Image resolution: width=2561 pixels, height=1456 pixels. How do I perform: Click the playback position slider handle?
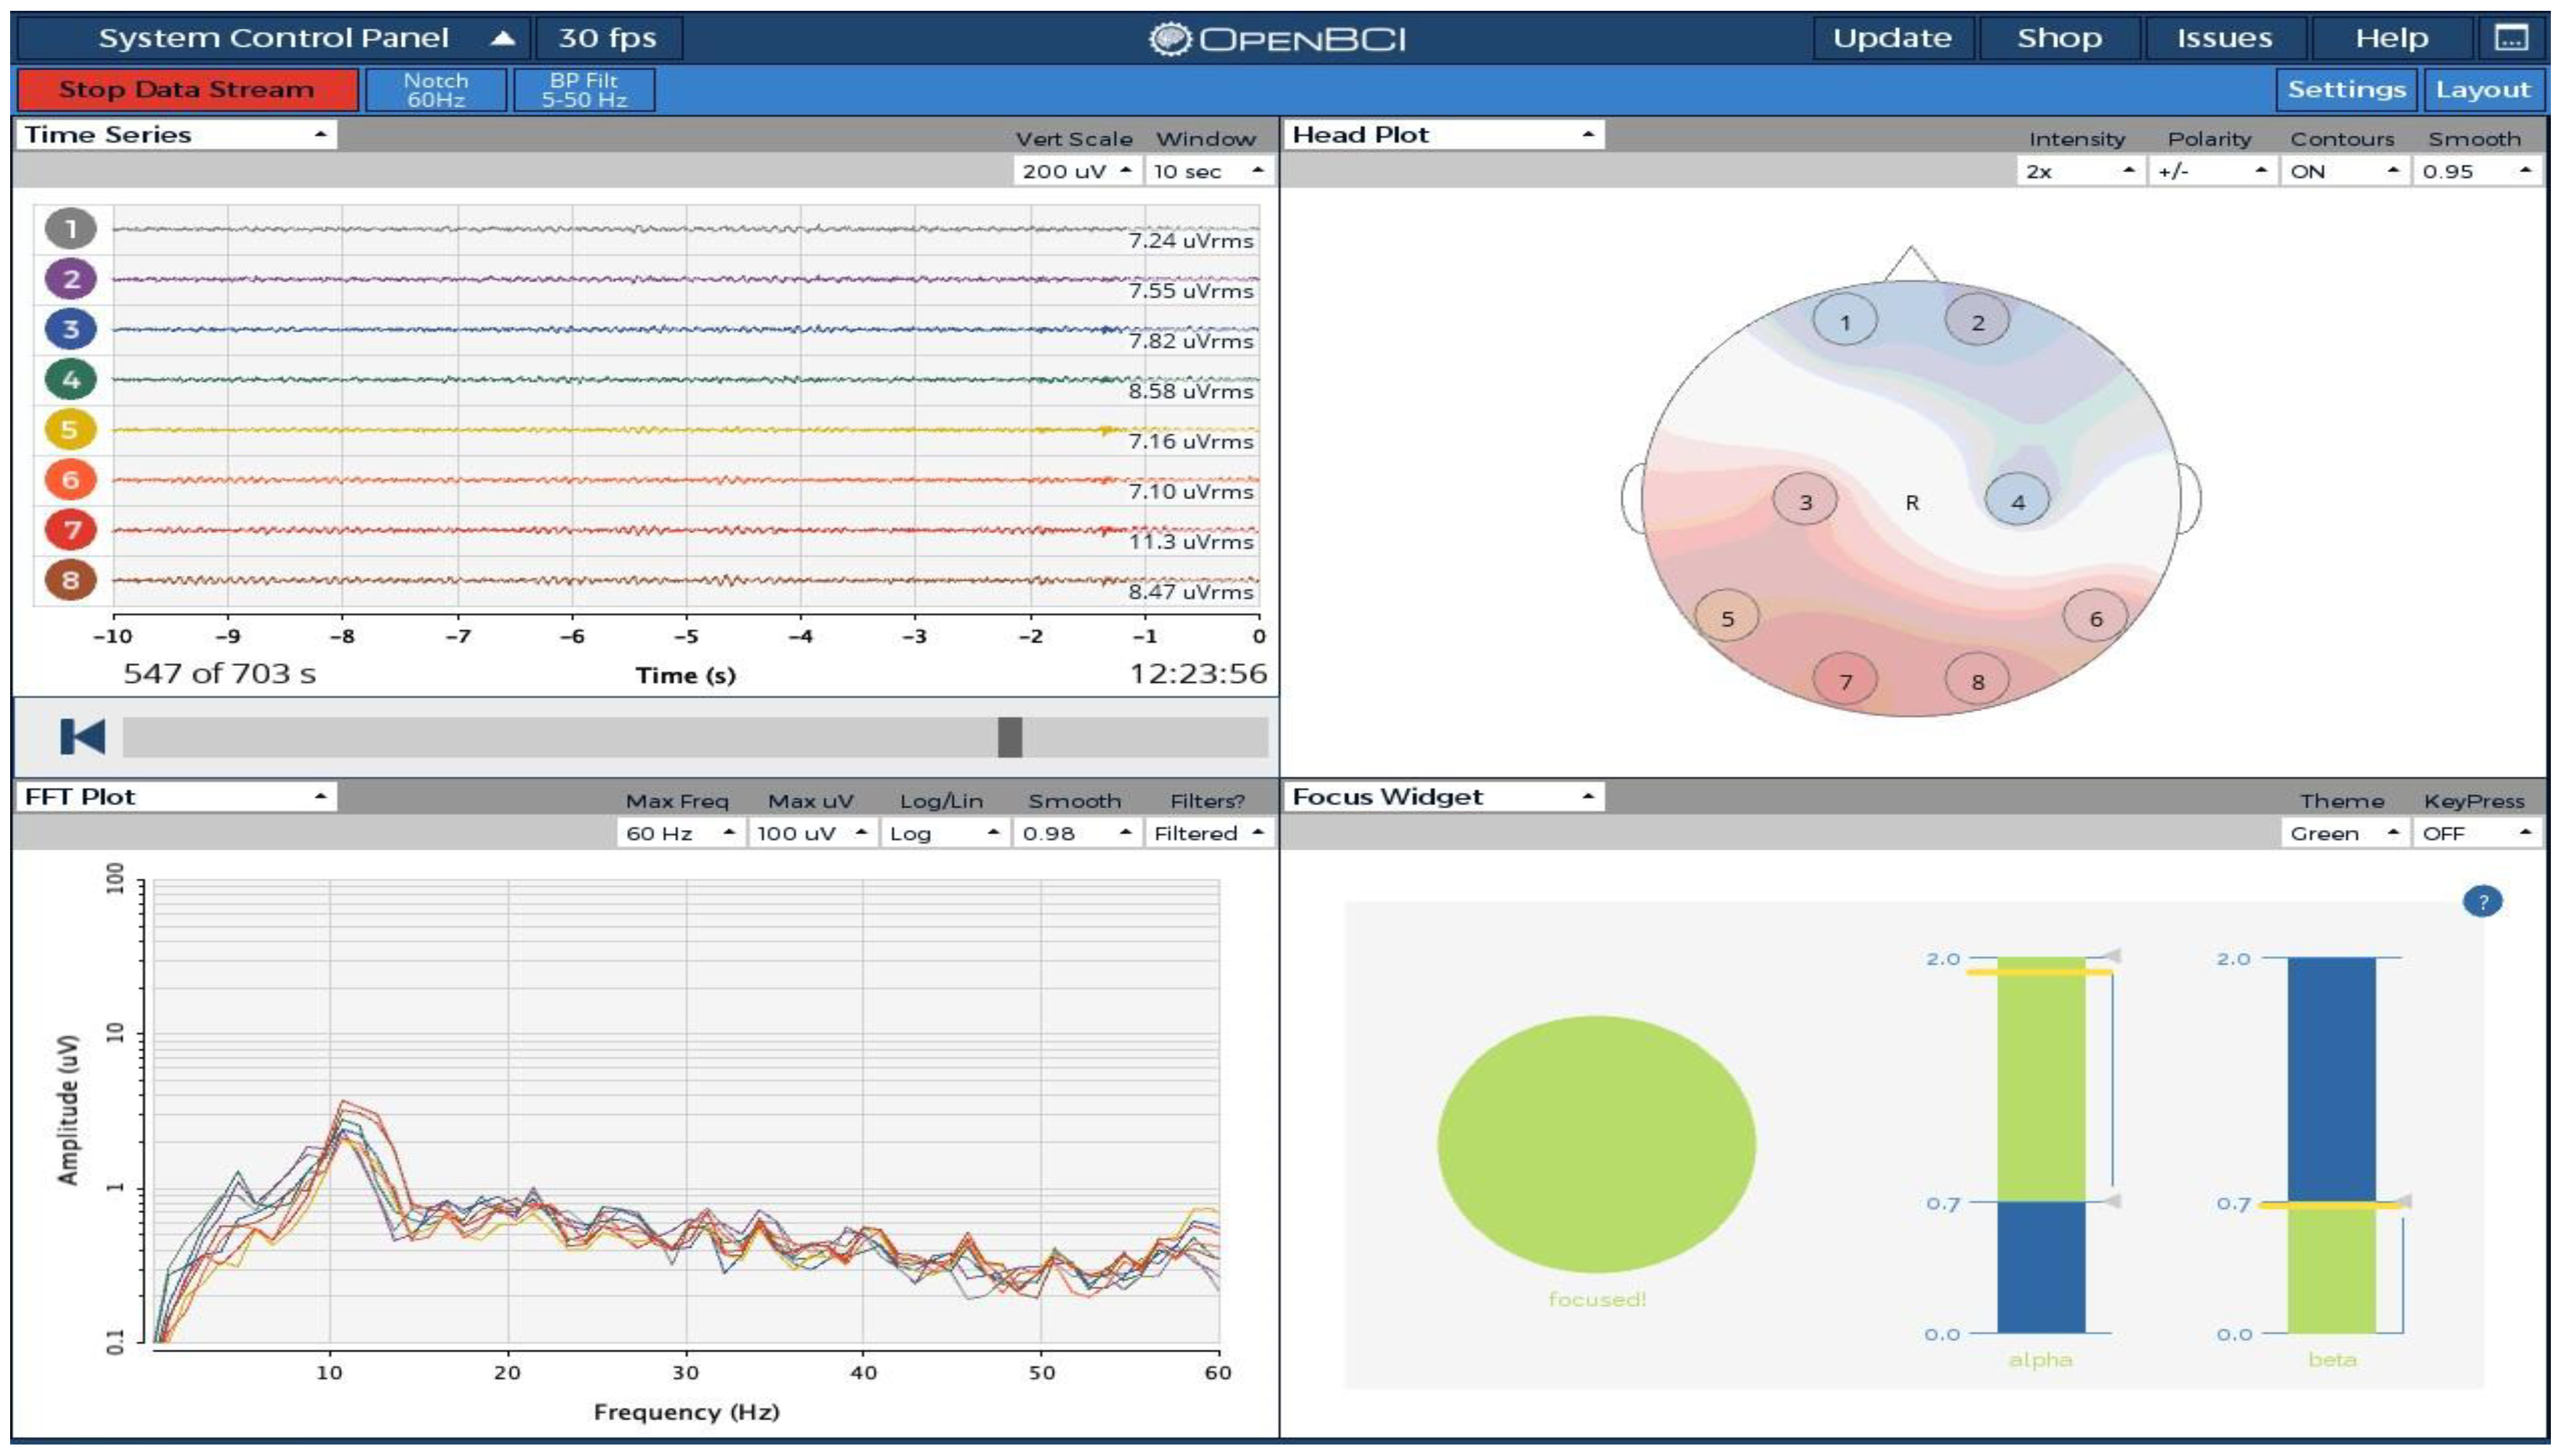[1010, 737]
